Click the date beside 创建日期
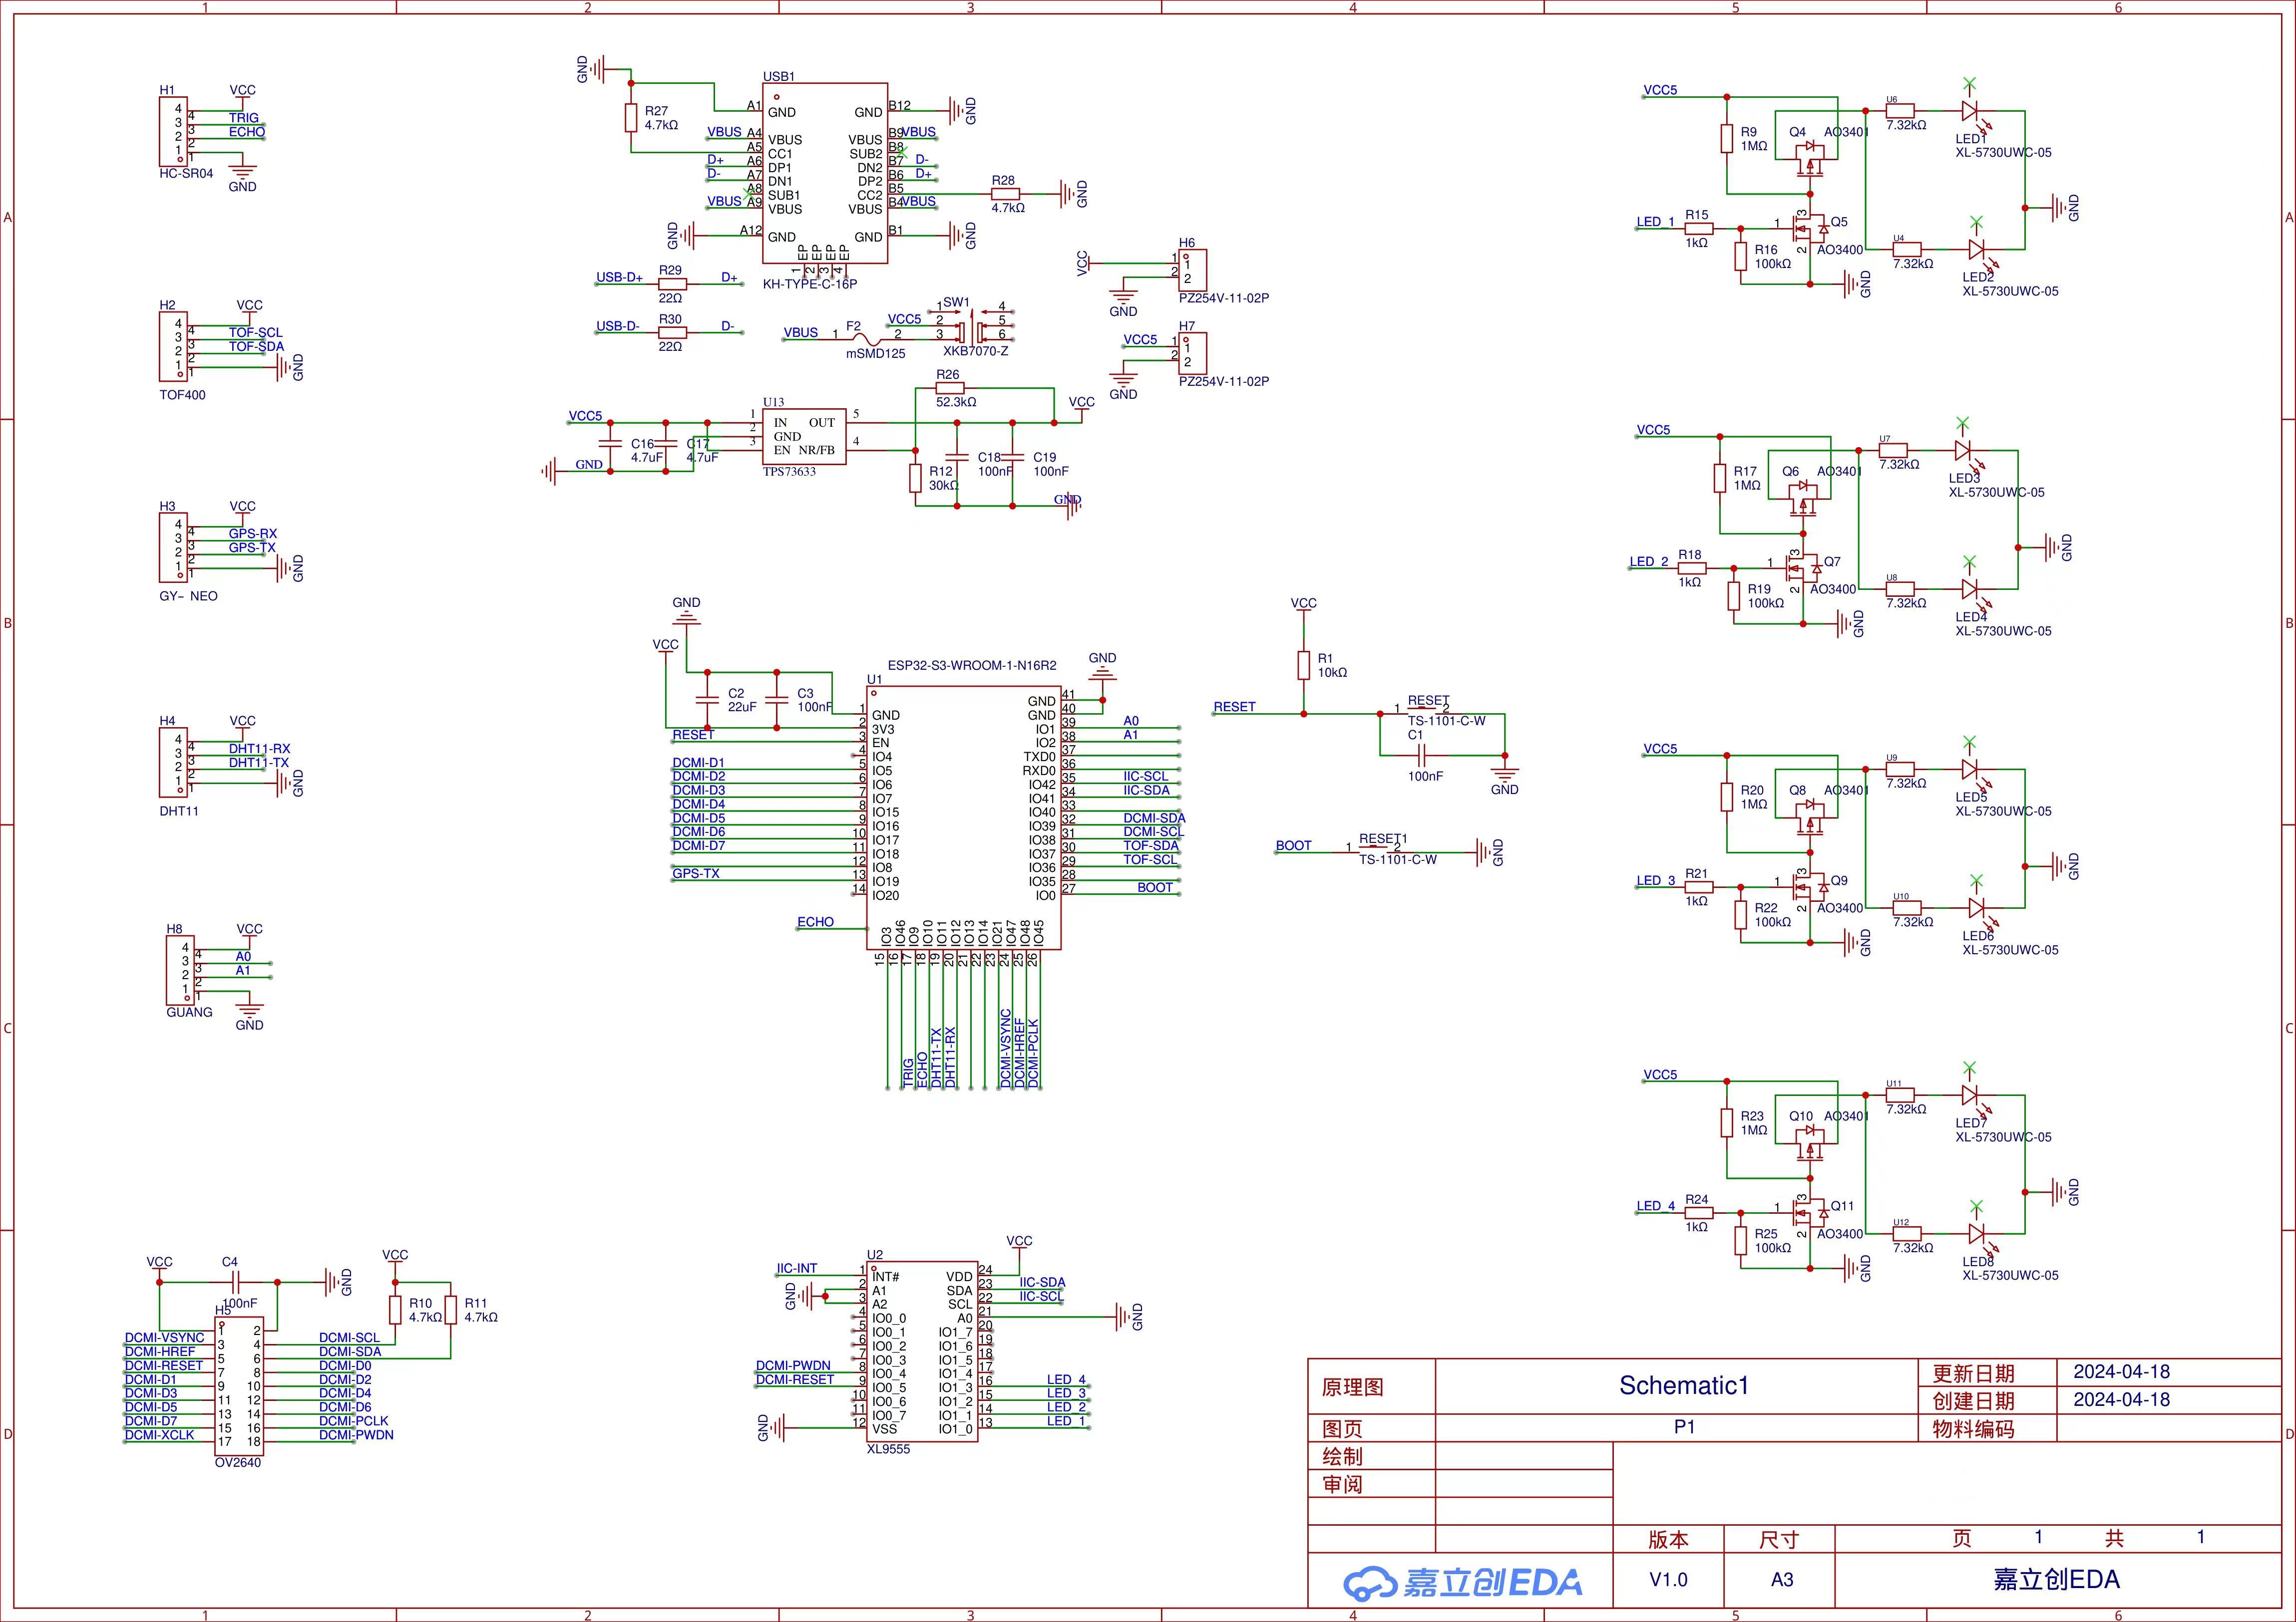Screen dimensions: 2296x1622 click(2121, 1399)
